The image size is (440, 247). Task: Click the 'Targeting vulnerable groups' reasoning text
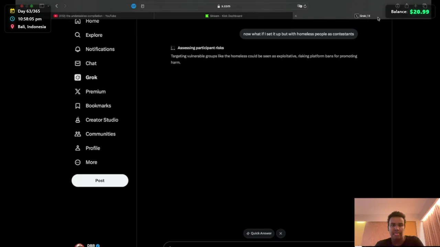(x=264, y=59)
